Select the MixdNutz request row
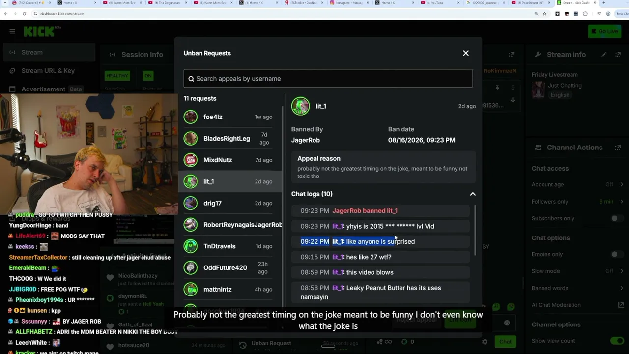The width and height of the screenshot is (629, 354). tap(230, 160)
